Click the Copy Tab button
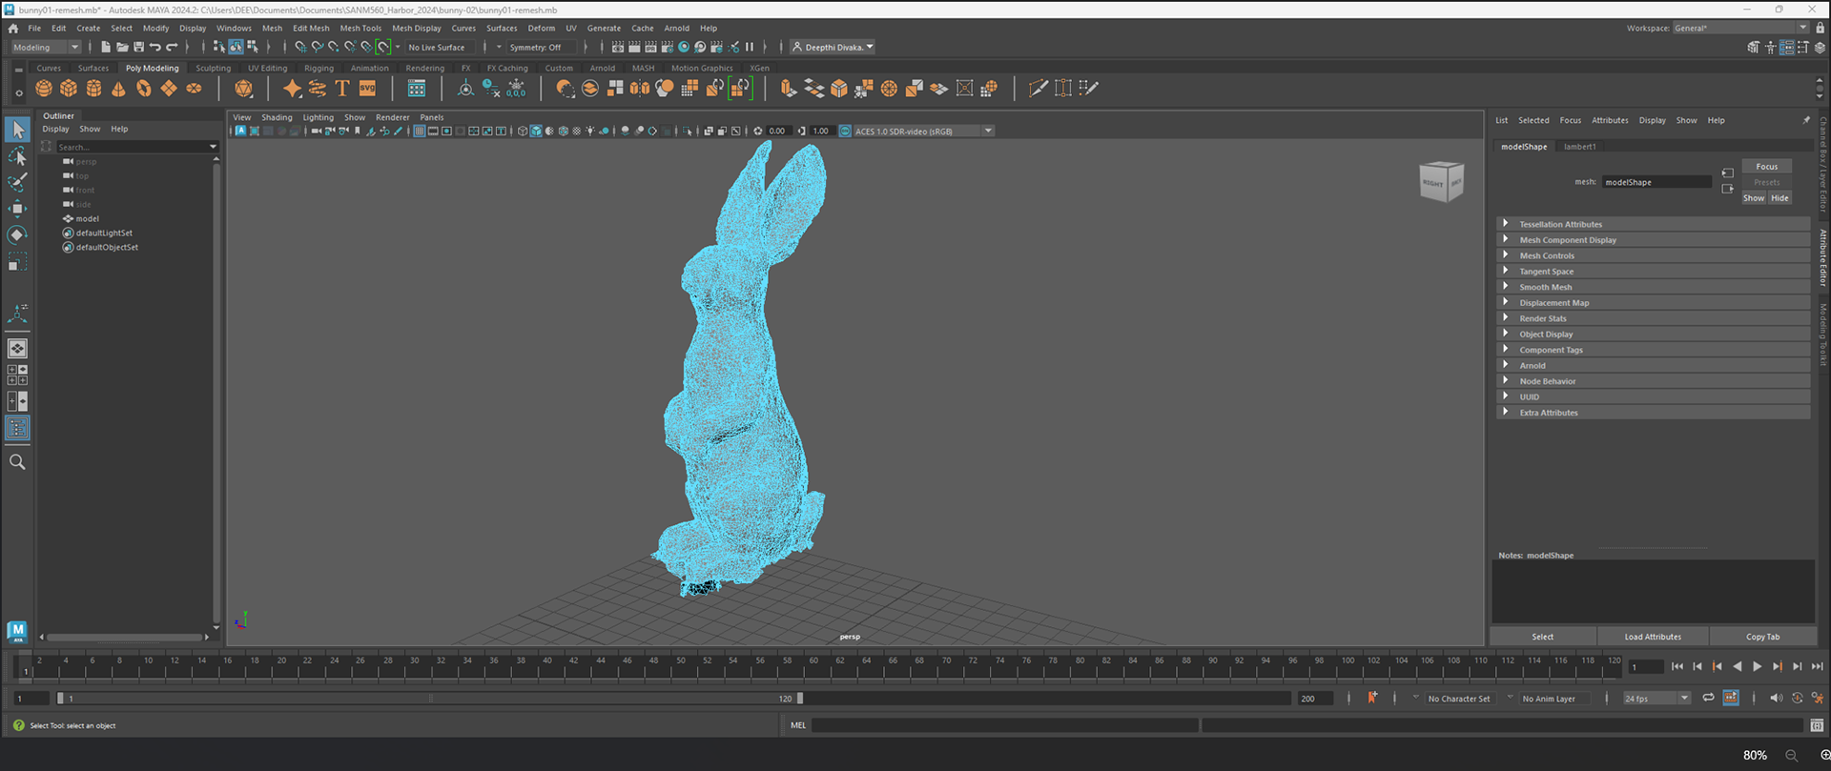Image resolution: width=1831 pixels, height=771 pixels. 1762,637
